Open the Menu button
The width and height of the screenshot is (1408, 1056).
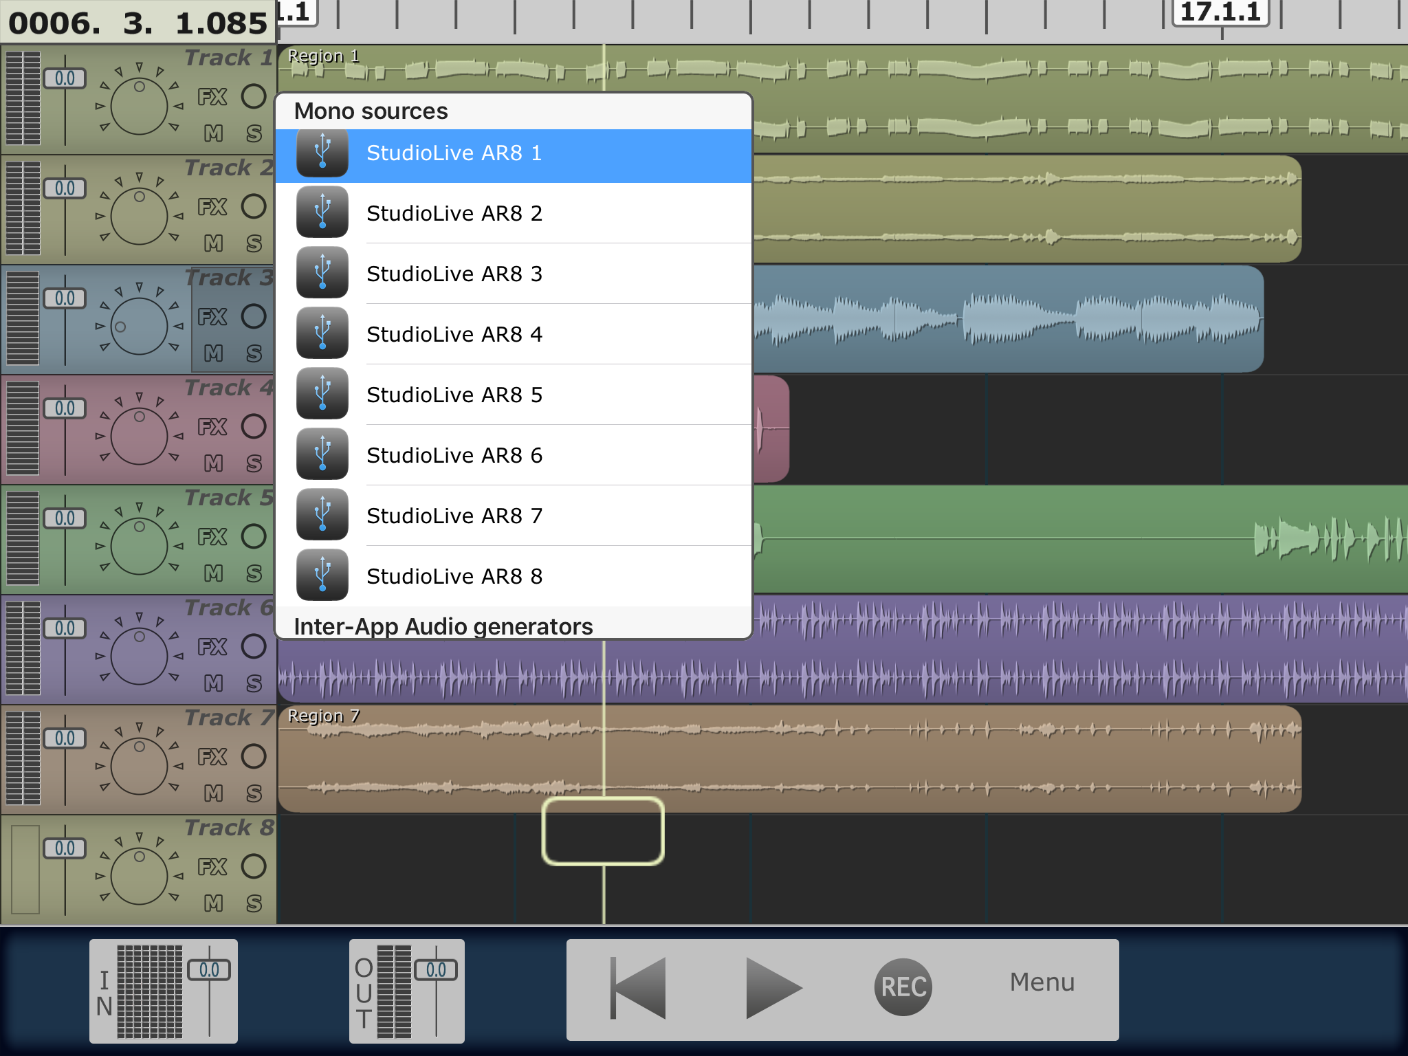tap(1042, 982)
